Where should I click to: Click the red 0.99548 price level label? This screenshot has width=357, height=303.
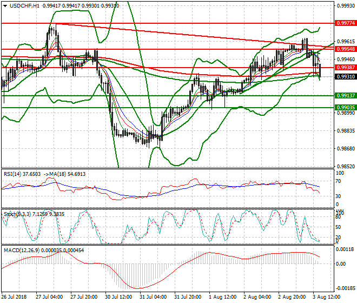[x=346, y=49]
